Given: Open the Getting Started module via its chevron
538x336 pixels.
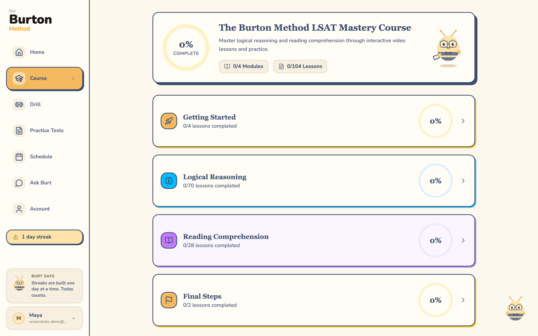Looking at the screenshot, I should coord(463,121).
